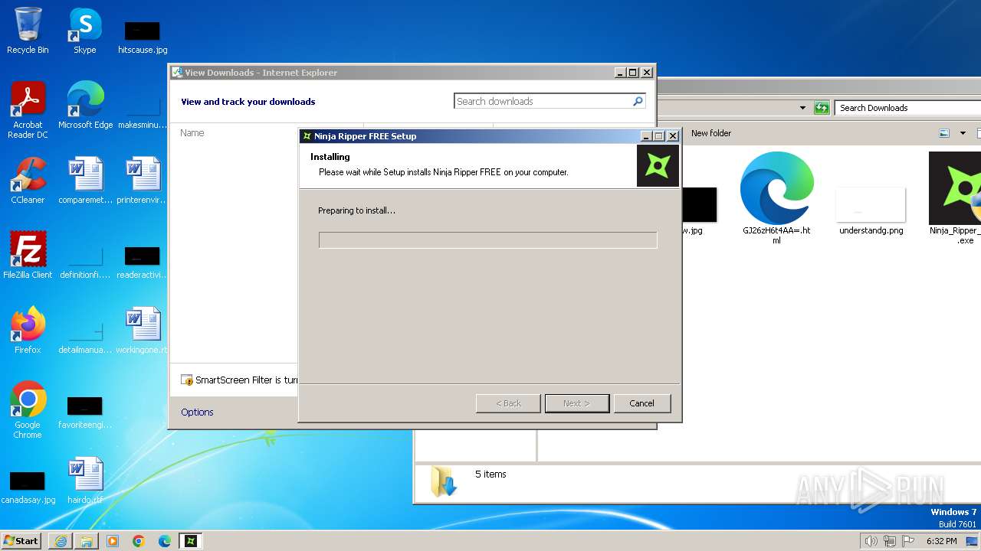The width and height of the screenshot is (981, 551).
Task: Click the volume icon in system tray
Action: click(871, 541)
